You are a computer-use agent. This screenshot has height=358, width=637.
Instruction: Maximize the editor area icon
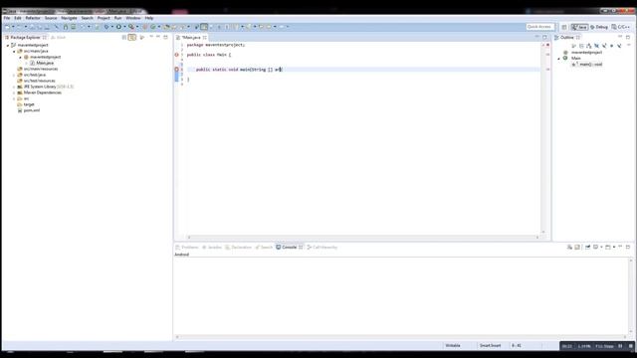[x=544, y=38]
